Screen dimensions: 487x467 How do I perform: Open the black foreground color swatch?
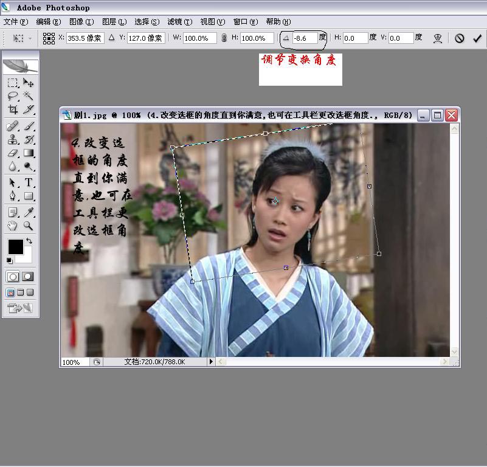(16, 247)
